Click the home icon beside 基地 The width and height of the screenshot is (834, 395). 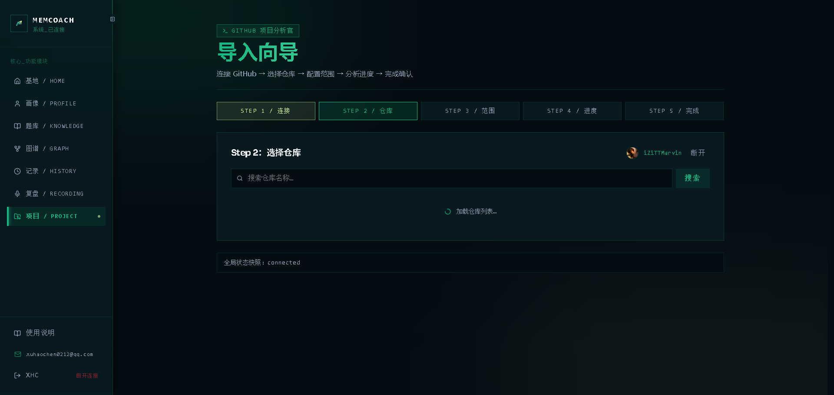coord(17,81)
